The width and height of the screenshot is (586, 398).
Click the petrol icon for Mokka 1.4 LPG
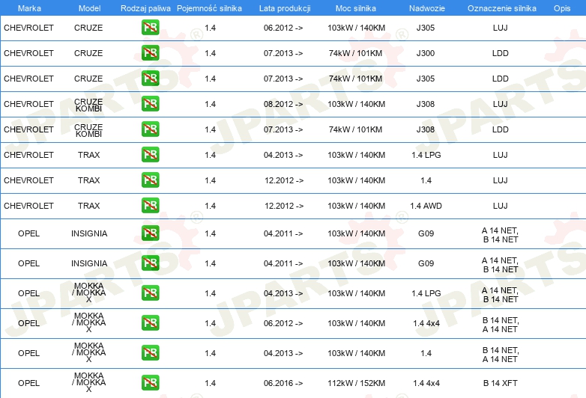click(150, 293)
